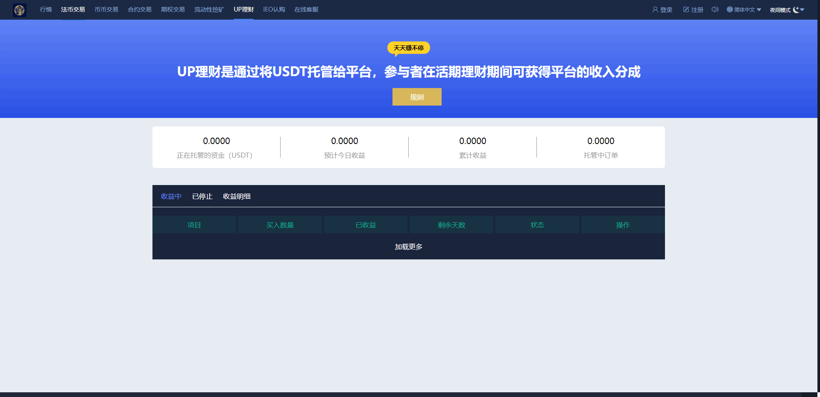Open the IEO认购 page
The image size is (820, 397).
coord(274,9)
